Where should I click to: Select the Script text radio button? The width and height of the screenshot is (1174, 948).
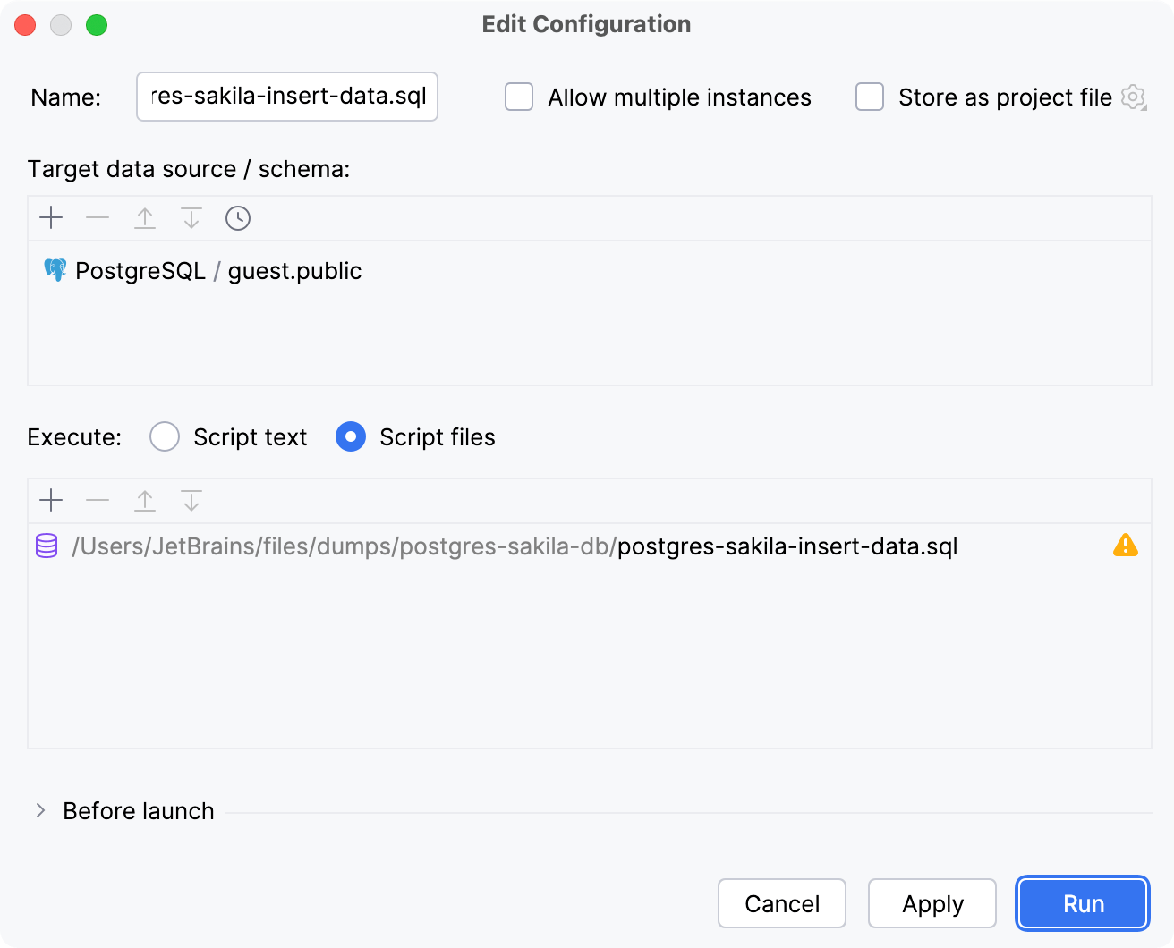(x=165, y=436)
